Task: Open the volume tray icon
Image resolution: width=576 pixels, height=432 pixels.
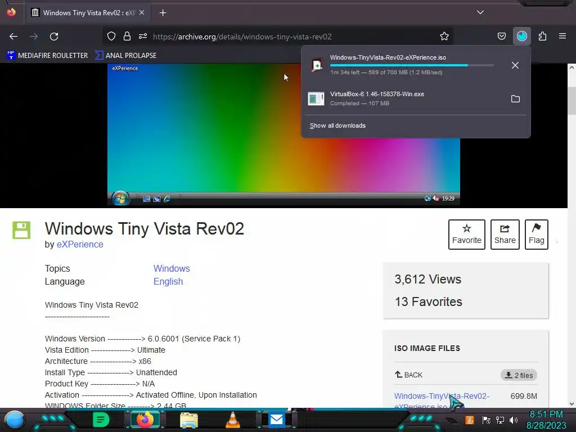Action: [x=514, y=420]
